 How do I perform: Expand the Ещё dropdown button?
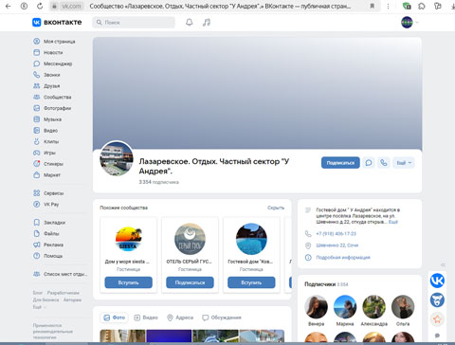click(404, 163)
